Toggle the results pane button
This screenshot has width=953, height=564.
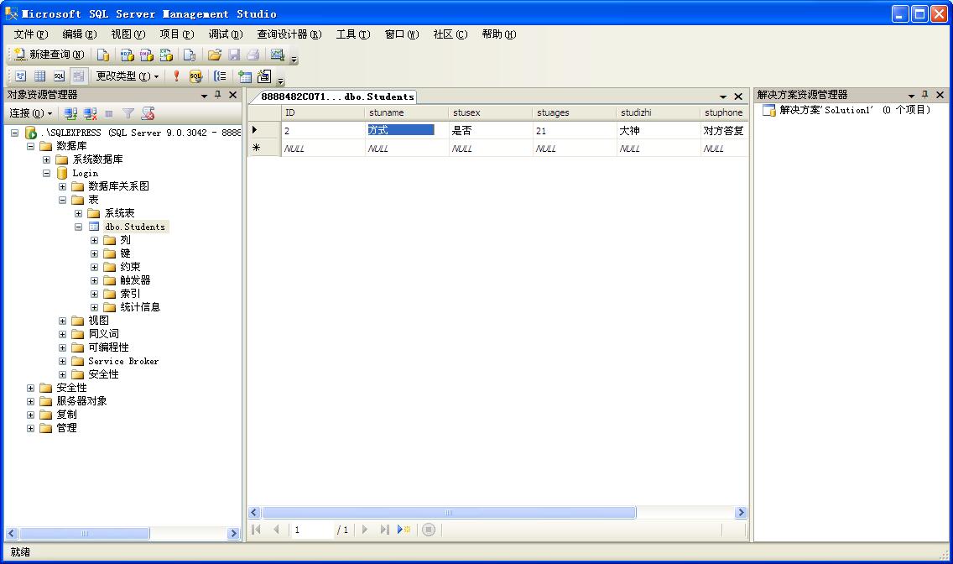click(78, 76)
